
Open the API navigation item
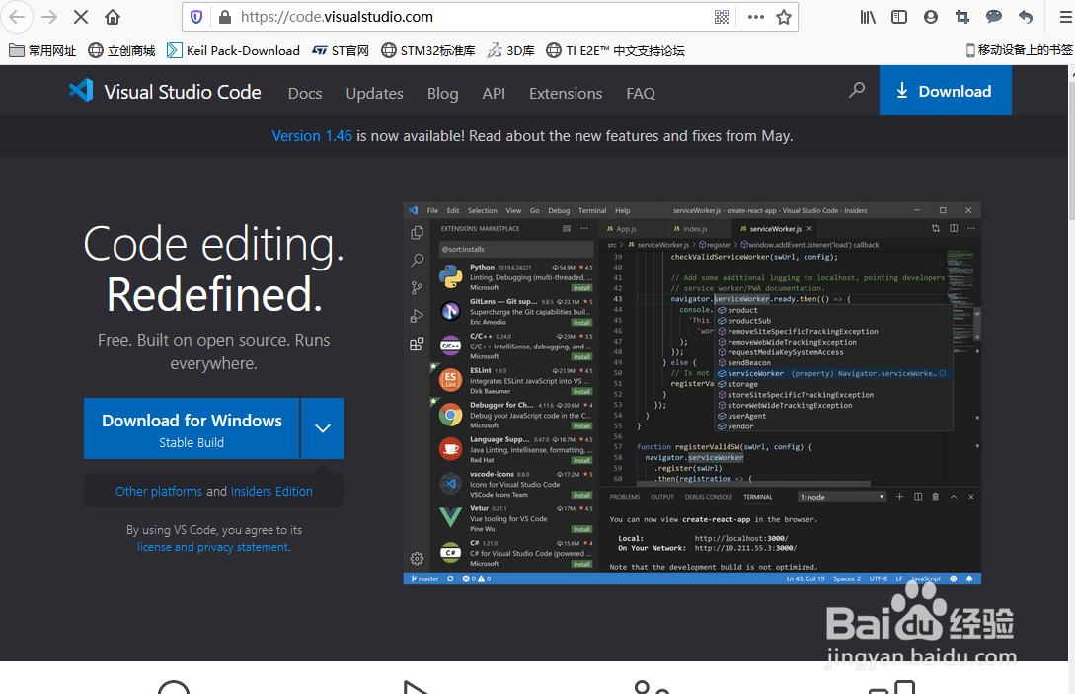494,93
